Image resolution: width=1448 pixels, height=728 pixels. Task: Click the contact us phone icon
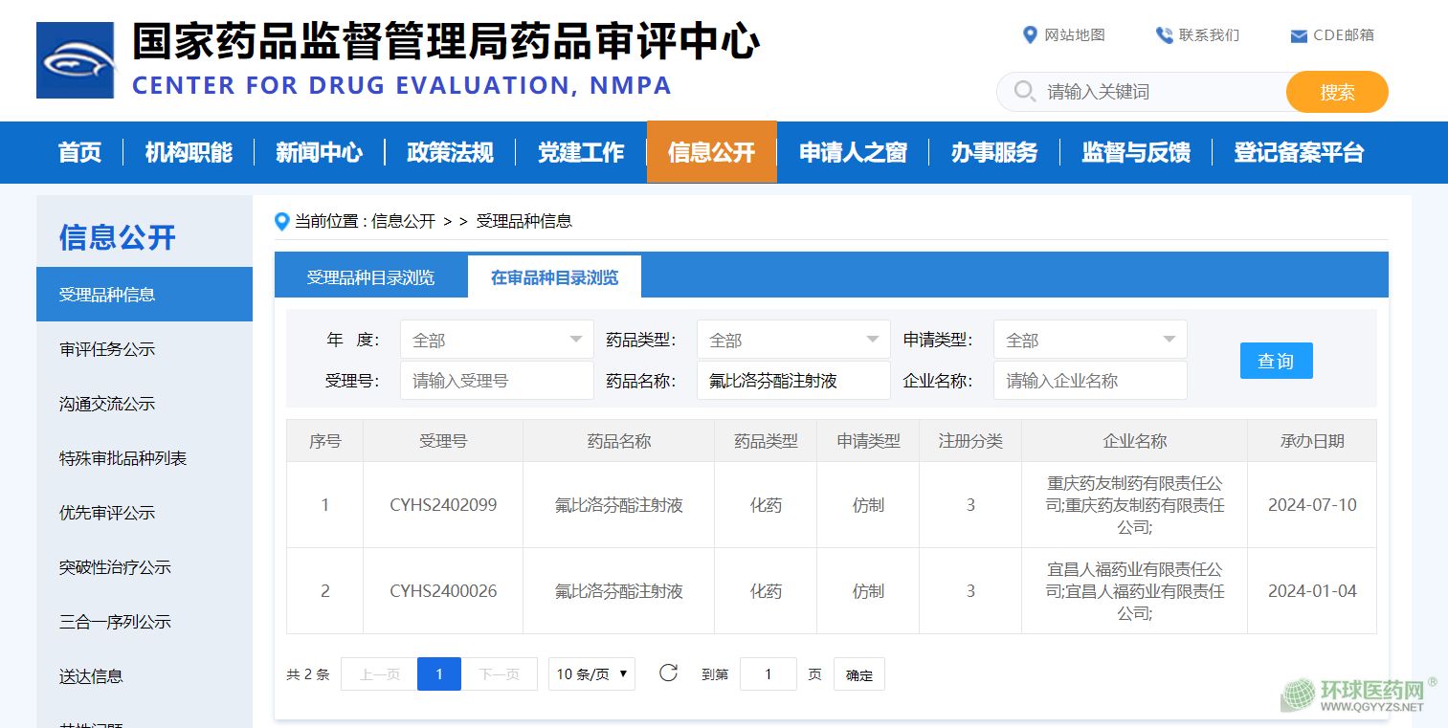click(1164, 35)
